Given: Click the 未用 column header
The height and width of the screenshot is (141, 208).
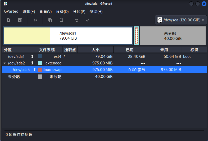Looking at the screenshot, I should pos(164,50).
